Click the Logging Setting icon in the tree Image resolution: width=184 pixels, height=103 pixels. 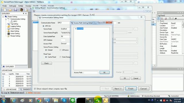click(x=9, y=26)
